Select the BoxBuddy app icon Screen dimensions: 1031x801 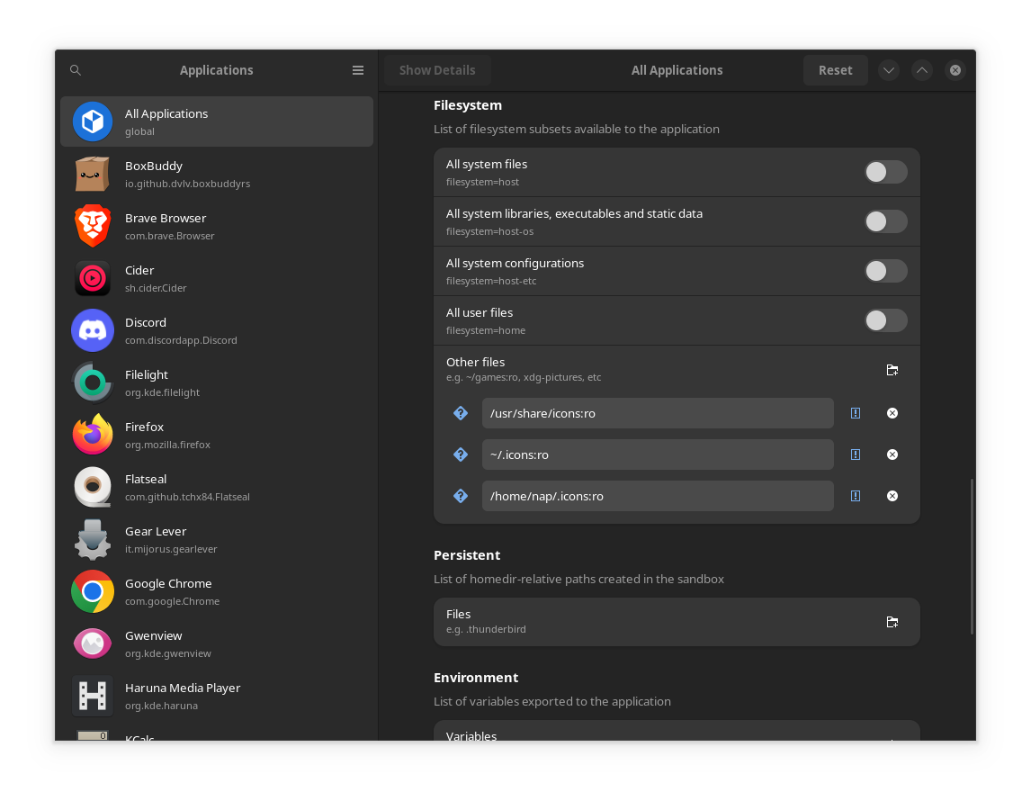(93, 174)
